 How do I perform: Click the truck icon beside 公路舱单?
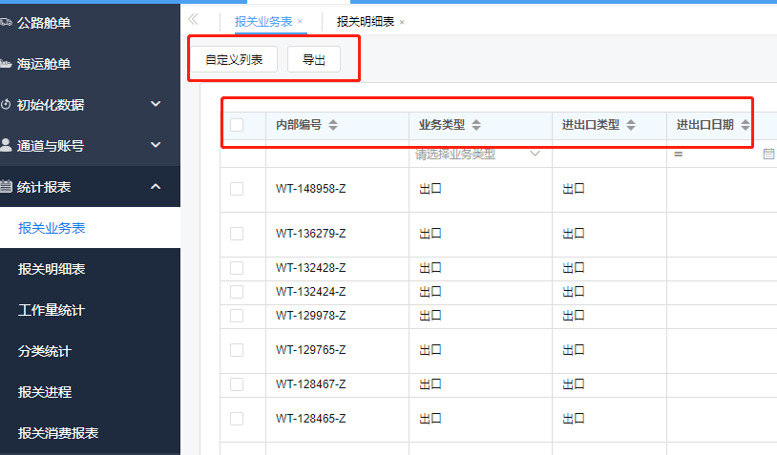pos(6,22)
